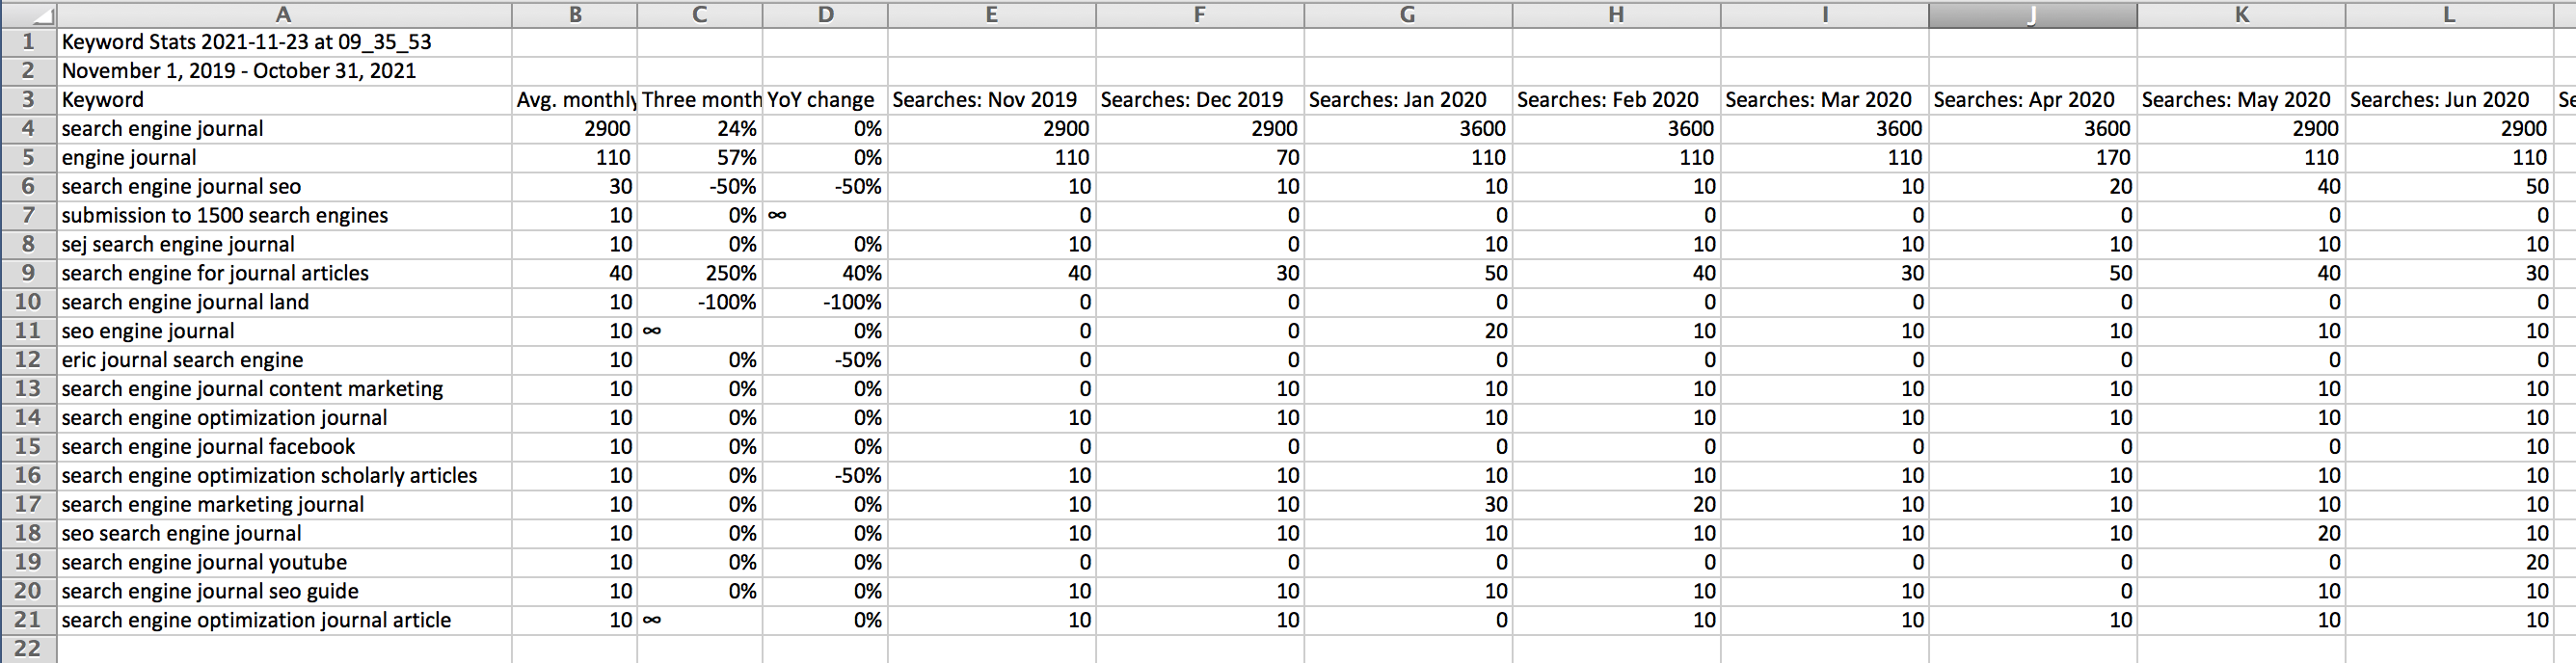The width and height of the screenshot is (2576, 663).
Task: Click the select-all corner of the sheet
Action: pyautogui.click(x=28, y=14)
